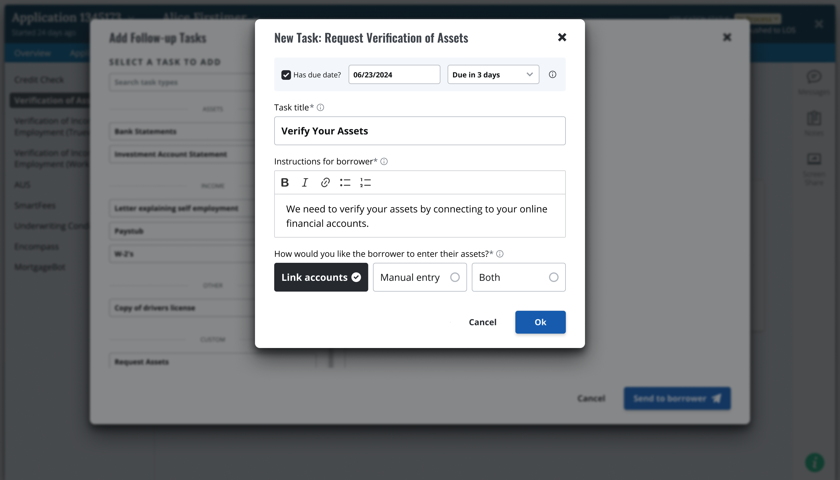Insert a link in the instructions
The height and width of the screenshot is (480, 840).
325,182
